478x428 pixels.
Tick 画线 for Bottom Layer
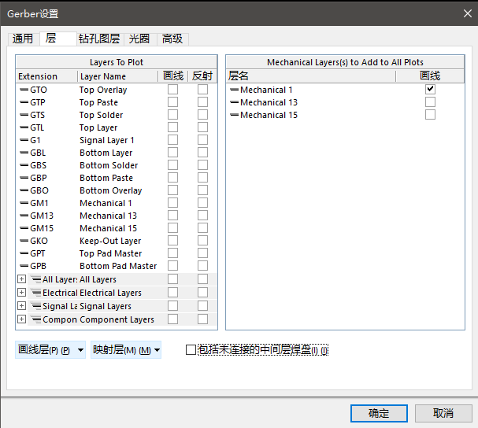(172, 153)
